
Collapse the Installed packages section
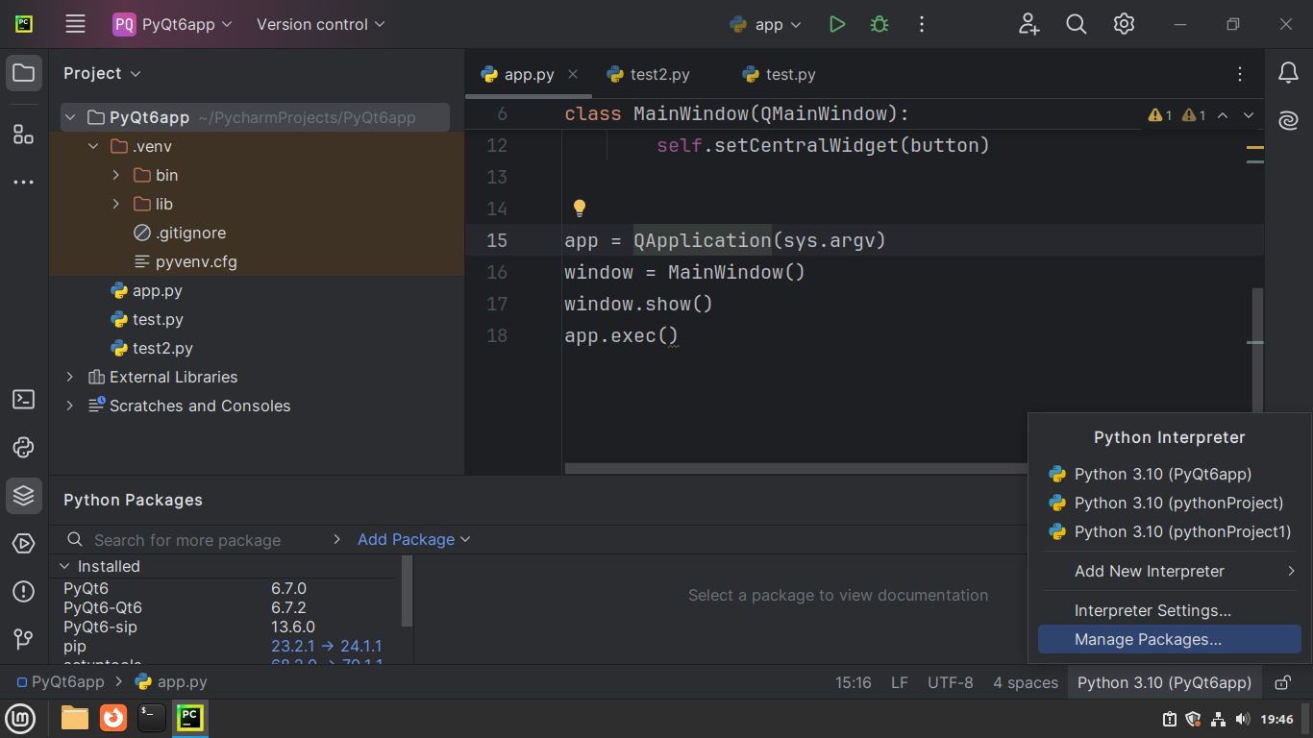coord(65,567)
